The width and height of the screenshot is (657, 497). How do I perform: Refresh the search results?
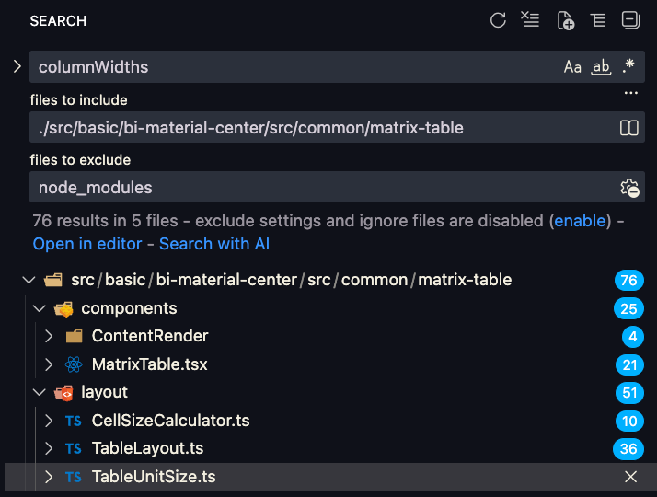point(498,20)
